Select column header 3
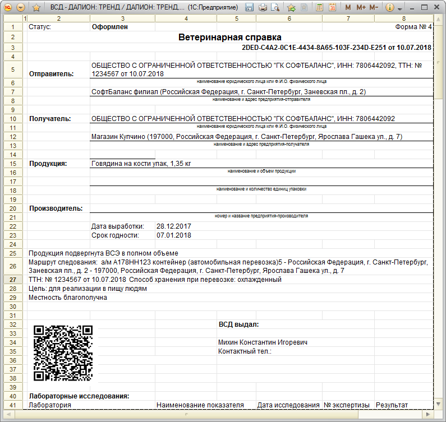The width and height of the screenshot is (446, 422). pos(123,18)
